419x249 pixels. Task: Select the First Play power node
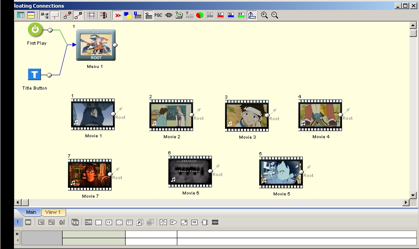pyautogui.click(x=35, y=29)
